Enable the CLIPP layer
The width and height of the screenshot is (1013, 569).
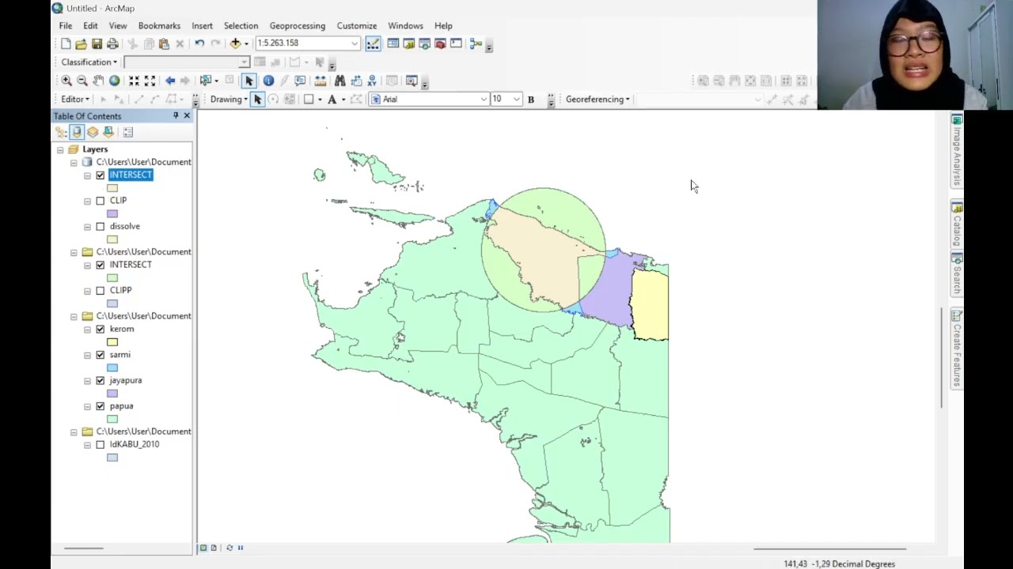(x=101, y=291)
